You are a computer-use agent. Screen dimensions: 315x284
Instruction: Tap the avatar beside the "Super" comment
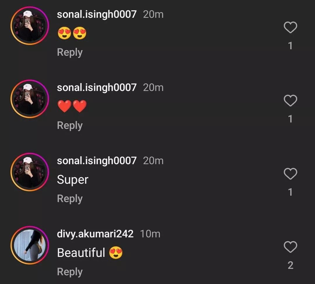point(30,172)
